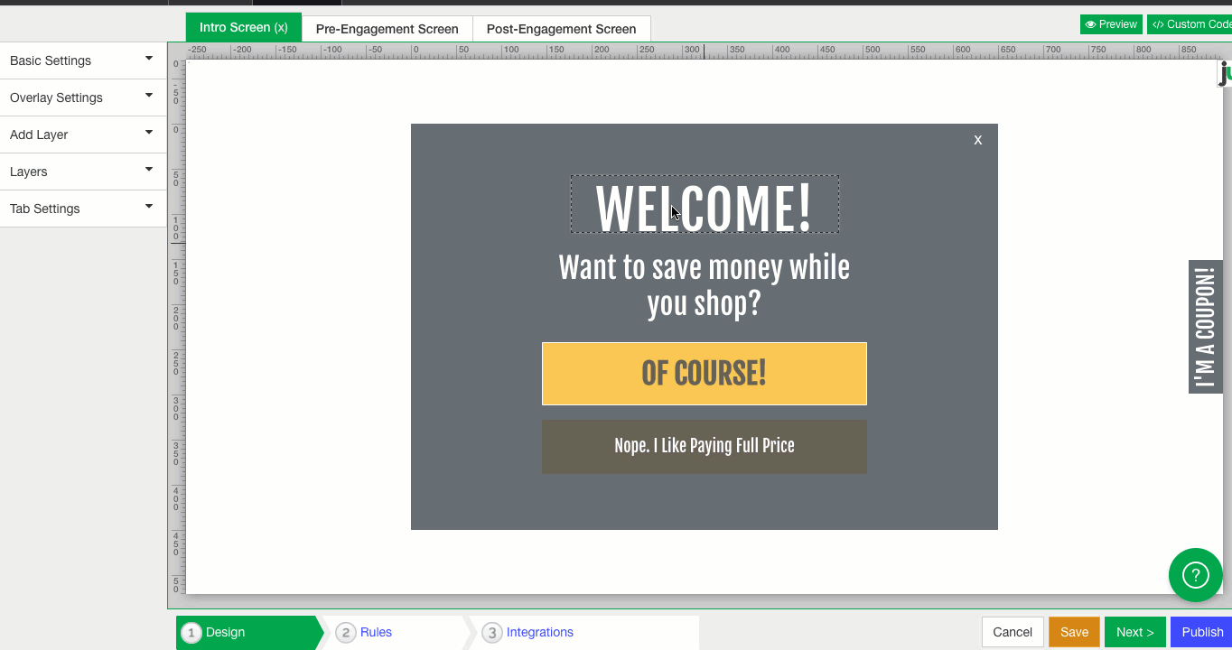The width and height of the screenshot is (1232, 650).
Task: Select the "OF COURSE!" button element
Action: [704, 373]
